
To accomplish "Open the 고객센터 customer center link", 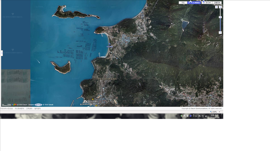I will coord(29,109).
